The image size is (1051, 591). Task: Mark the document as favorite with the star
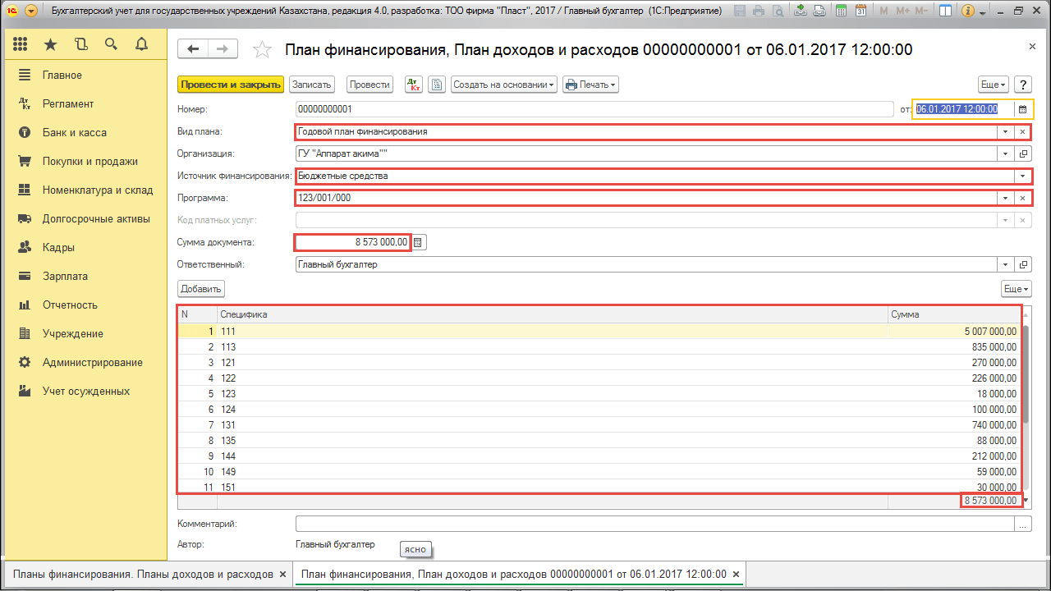[x=263, y=49]
